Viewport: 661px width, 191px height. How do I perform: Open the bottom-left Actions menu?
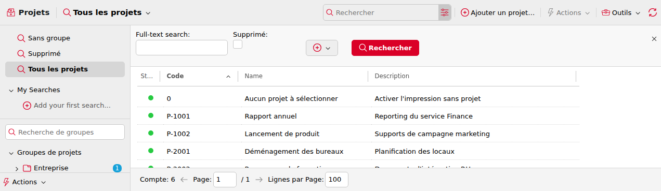(x=25, y=182)
